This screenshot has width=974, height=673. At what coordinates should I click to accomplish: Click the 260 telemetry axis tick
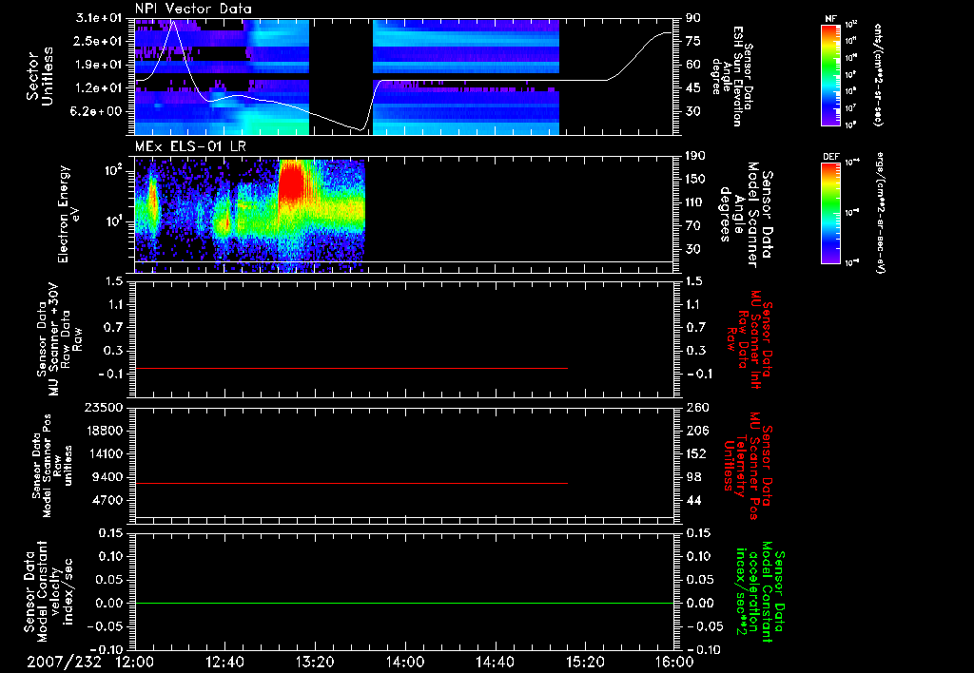point(696,407)
